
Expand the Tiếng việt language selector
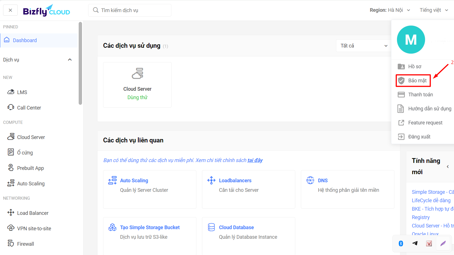point(433,10)
